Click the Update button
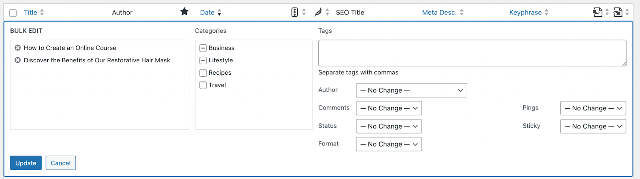The width and height of the screenshot is (640, 179). coord(26,163)
